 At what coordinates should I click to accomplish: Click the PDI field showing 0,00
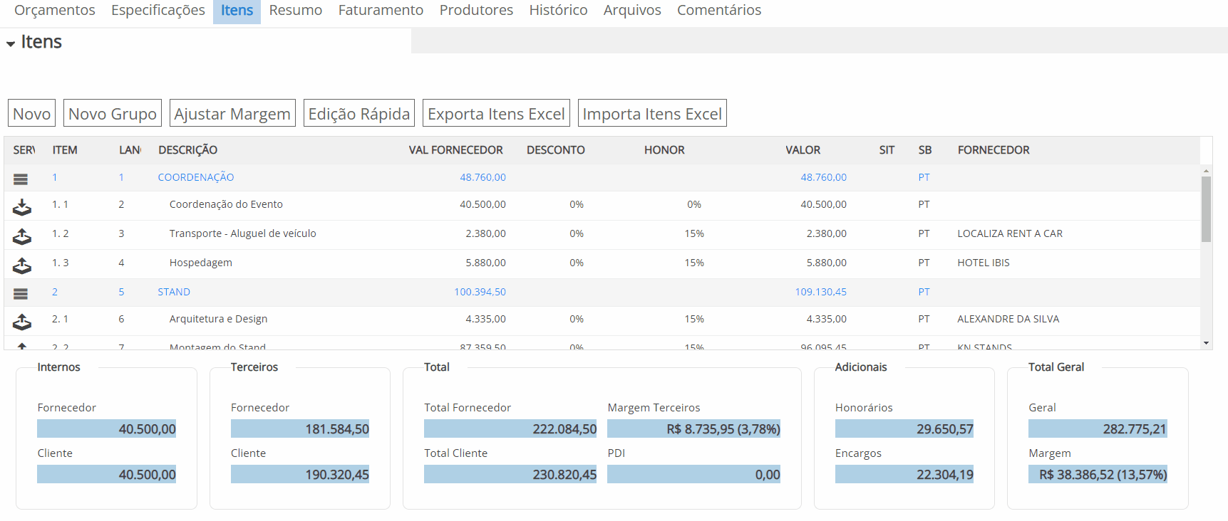click(x=694, y=474)
